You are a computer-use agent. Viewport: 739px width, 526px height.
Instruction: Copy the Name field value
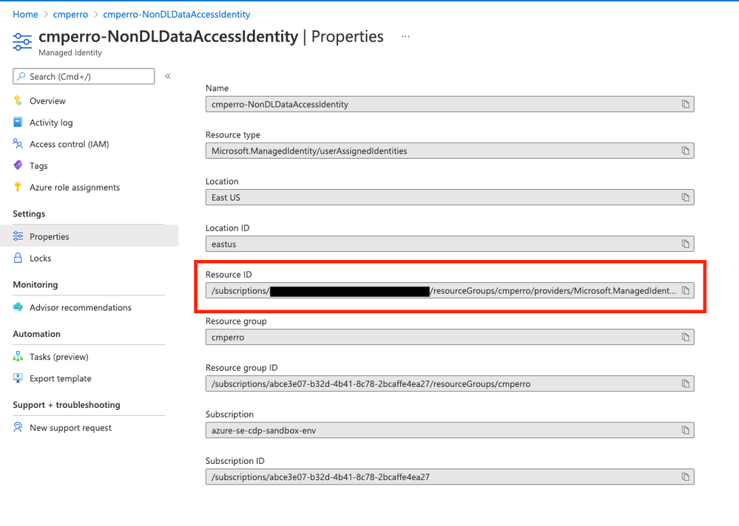pos(685,104)
